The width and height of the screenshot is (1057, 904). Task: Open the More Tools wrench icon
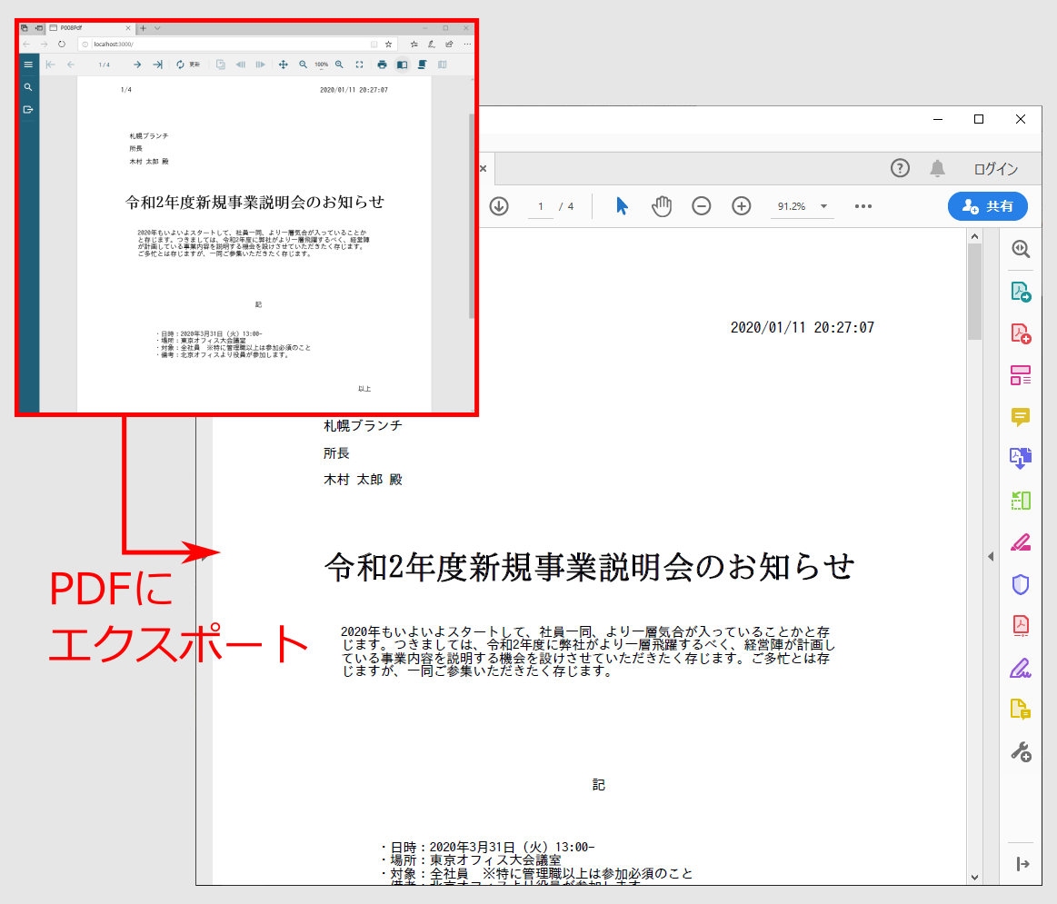(x=1021, y=751)
